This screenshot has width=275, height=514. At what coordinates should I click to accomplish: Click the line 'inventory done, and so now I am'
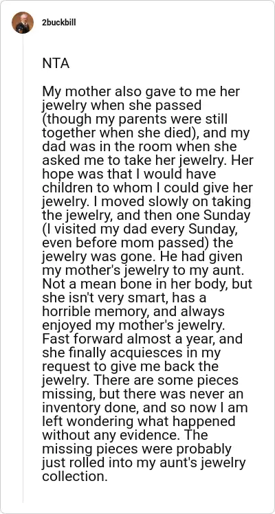145,407
